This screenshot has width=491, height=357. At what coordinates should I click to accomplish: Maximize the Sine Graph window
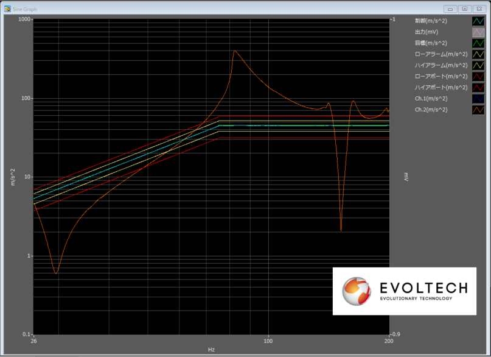tap(464, 9)
